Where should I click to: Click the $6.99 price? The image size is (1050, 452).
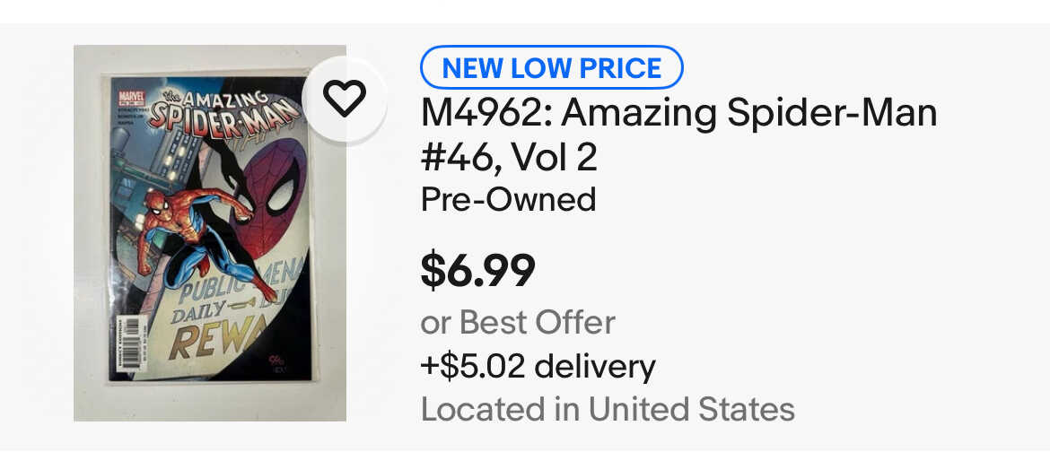[x=478, y=270]
